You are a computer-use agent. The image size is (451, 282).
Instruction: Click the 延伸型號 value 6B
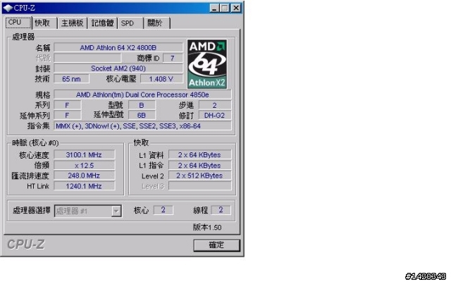142,116
